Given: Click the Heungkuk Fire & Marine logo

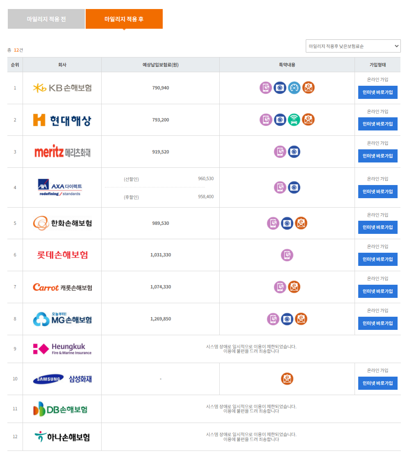Looking at the screenshot, I should point(62,349).
